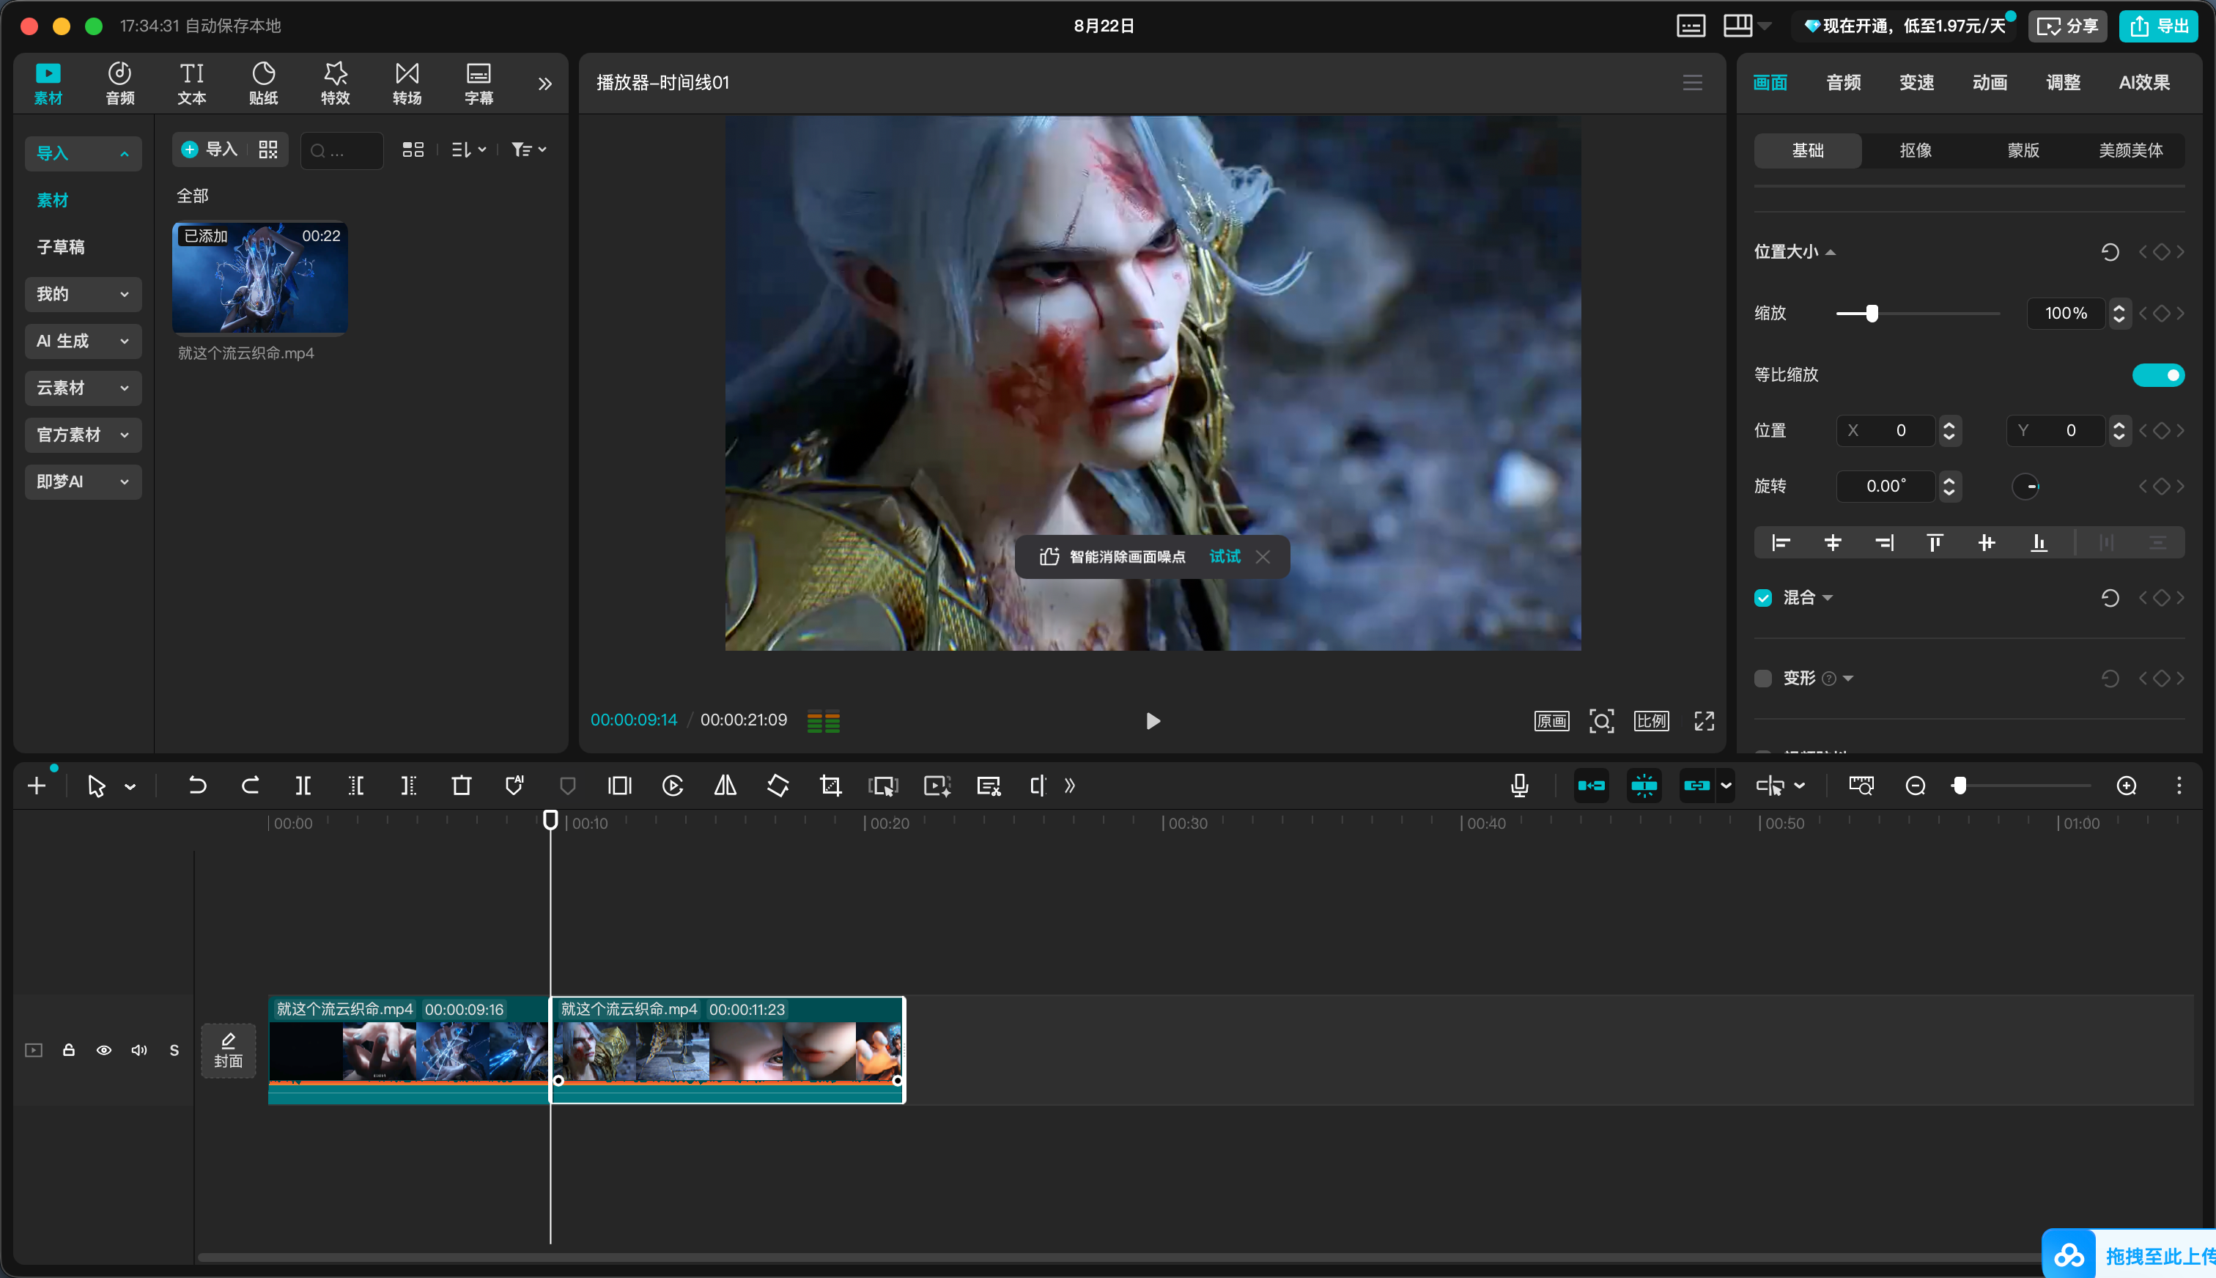Image resolution: width=2216 pixels, height=1278 pixels.
Task: Adjust the 缩放 scale slider
Action: click(1871, 314)
